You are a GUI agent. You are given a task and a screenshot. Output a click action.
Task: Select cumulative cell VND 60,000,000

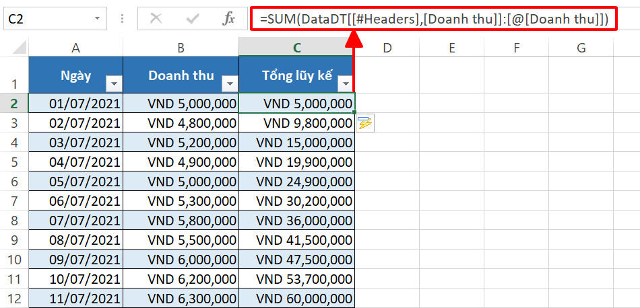[296, 298]
